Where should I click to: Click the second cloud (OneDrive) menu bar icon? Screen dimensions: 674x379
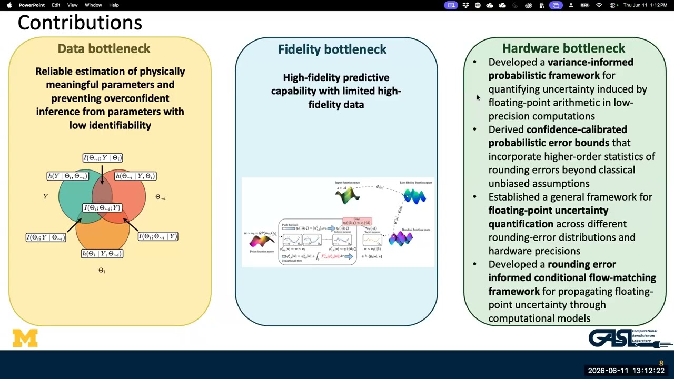[502, 5]
